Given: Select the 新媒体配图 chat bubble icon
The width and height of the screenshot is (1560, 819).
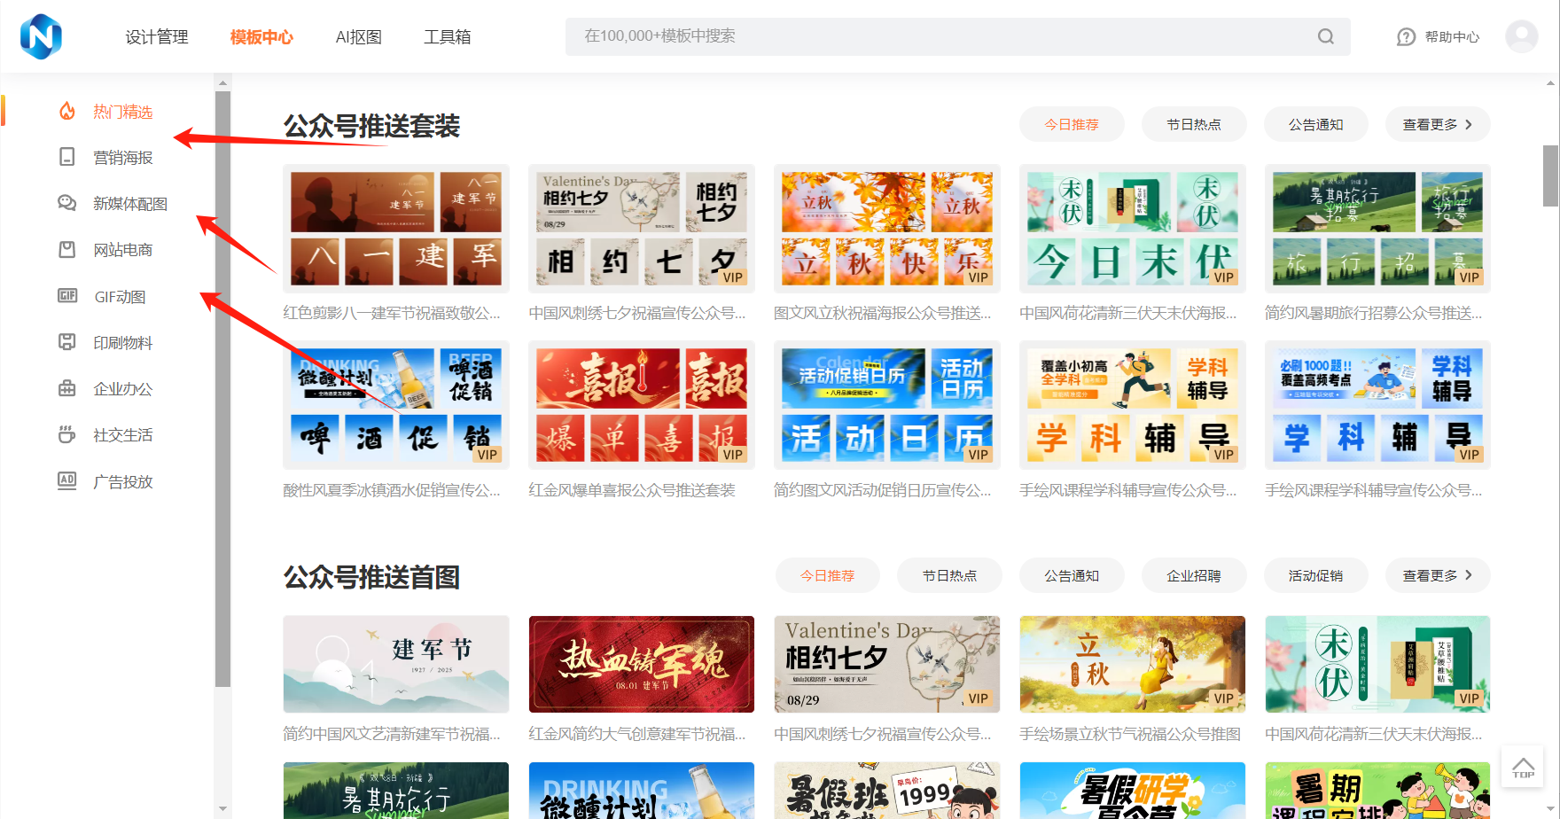Looking at the screenshot, I should coord(67,204).
